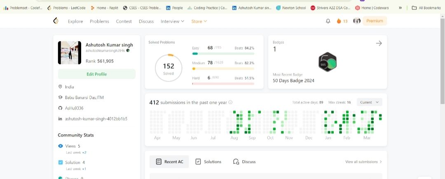Switch to the Discuss tab
This screenshot has width=445, height=179.
pos(244,162)
